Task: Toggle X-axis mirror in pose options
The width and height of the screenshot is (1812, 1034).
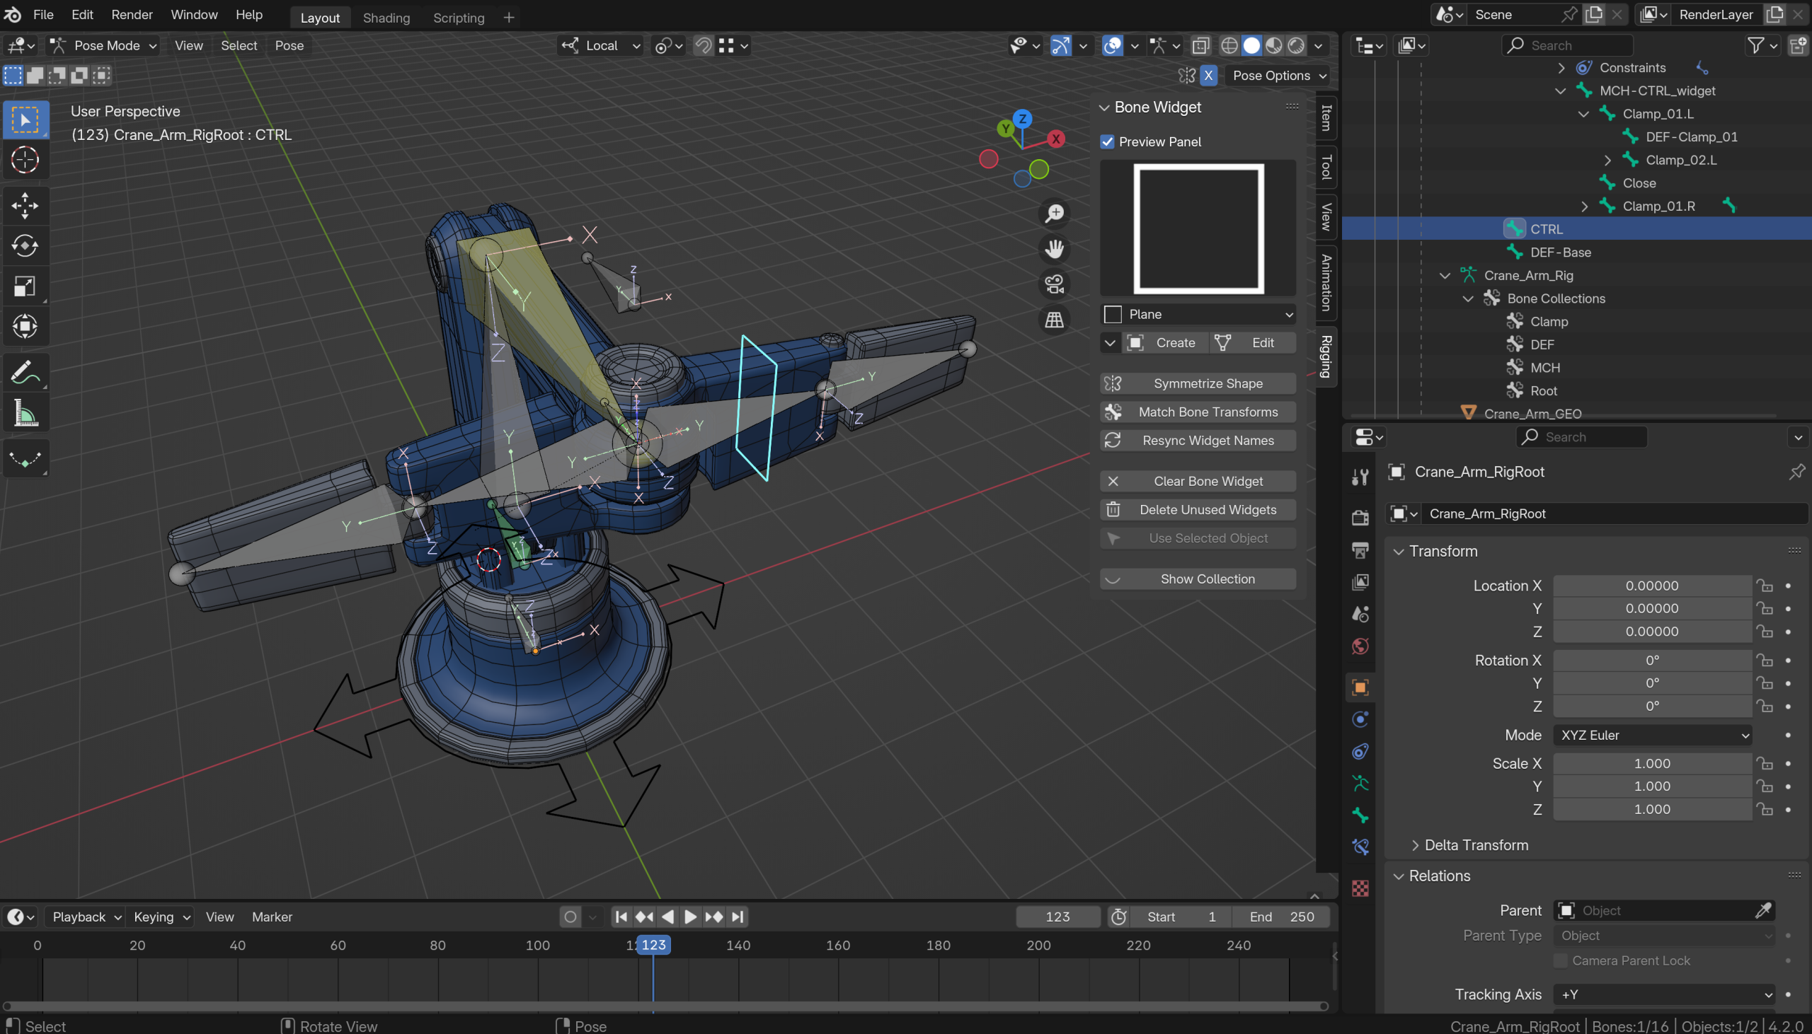Action: pos(1208,75)
